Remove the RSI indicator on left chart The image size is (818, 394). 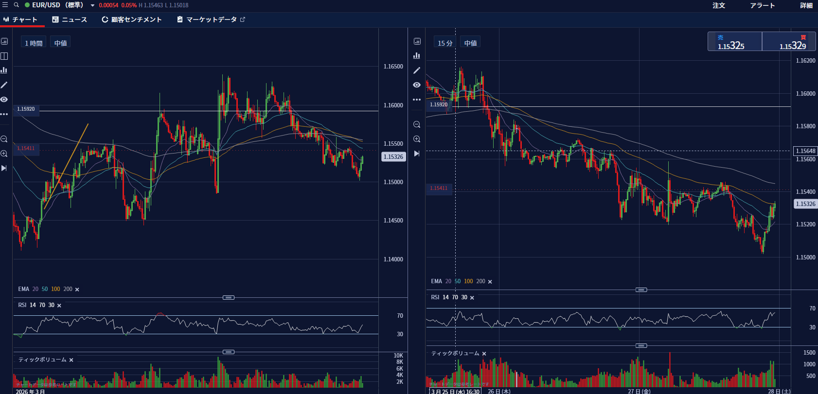59,306
